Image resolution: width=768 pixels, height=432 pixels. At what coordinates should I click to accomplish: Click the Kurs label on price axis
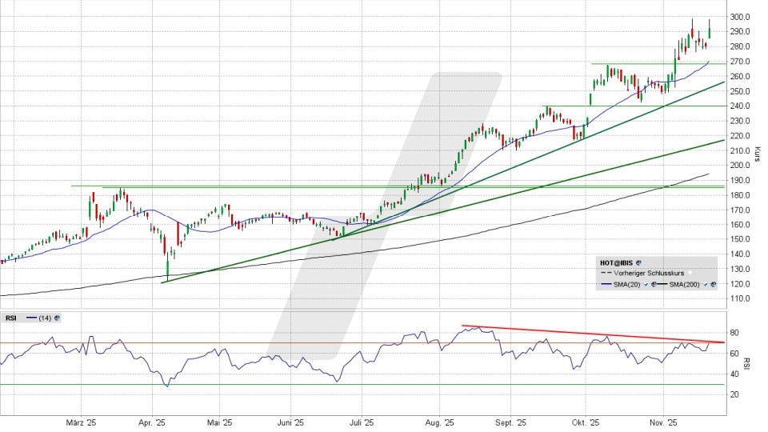(757, 152)
